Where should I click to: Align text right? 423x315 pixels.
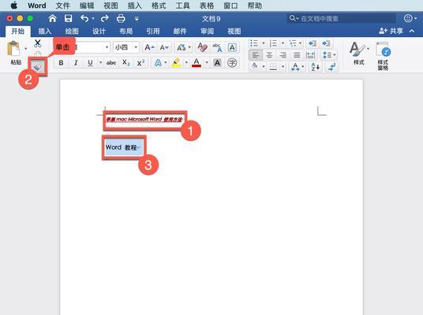[x=283, y=55]
